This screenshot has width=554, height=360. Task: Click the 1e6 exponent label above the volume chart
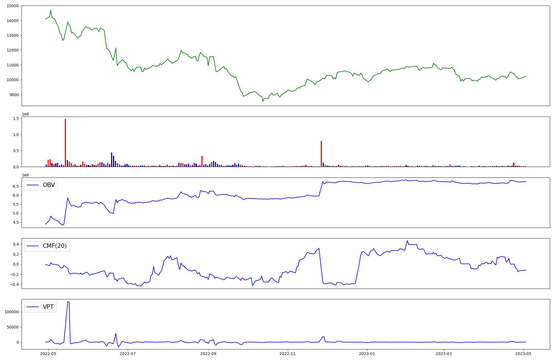(25, 114)
